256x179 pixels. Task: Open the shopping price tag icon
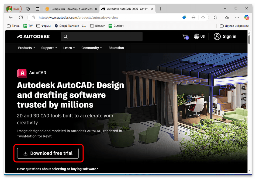[184, 17]
